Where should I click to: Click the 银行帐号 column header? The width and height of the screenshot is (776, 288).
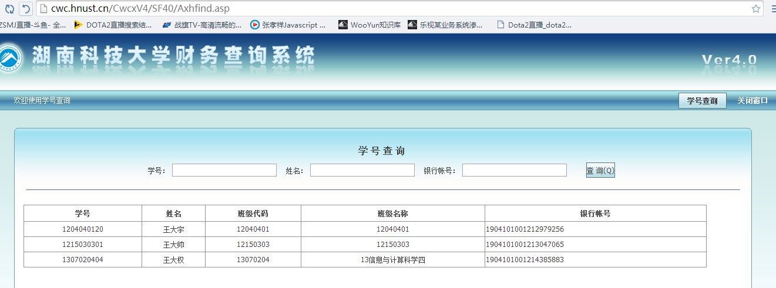[x=595, y=214]
